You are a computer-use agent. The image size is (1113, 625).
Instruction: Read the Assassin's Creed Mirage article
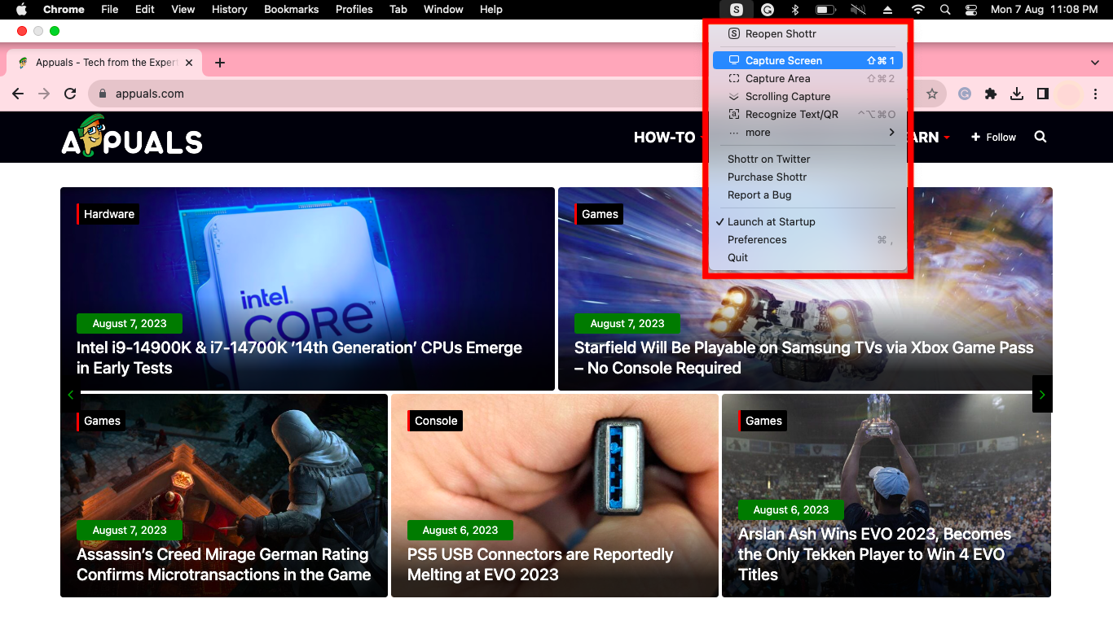[x=223, y=565]
